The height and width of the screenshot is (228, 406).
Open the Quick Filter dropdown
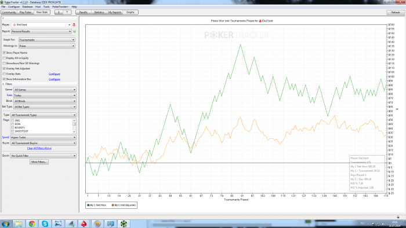[43, 156]
